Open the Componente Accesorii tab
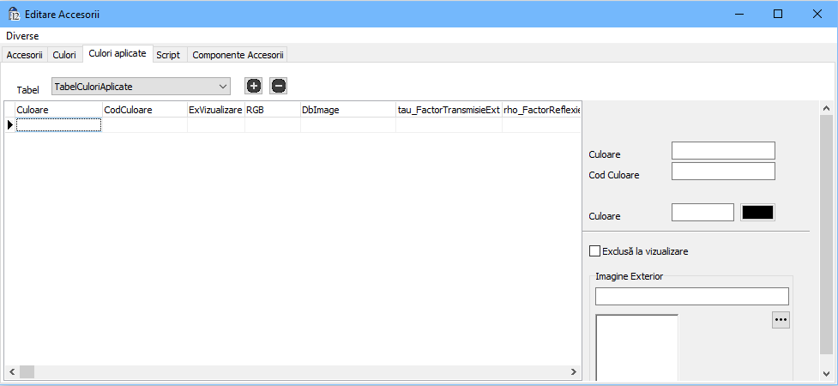Viewport: 838px width, 386px height. [x=238, y=55]
